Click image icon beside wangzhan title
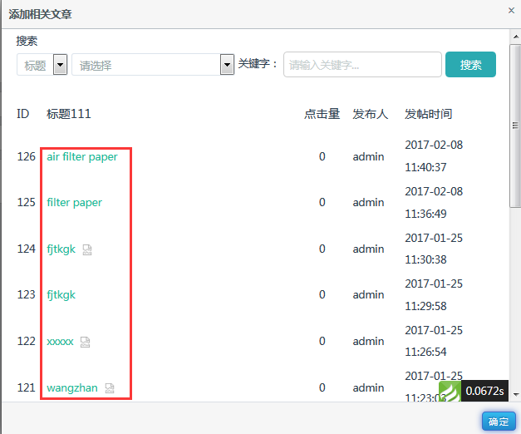521x434 pixels. point(110,388)
